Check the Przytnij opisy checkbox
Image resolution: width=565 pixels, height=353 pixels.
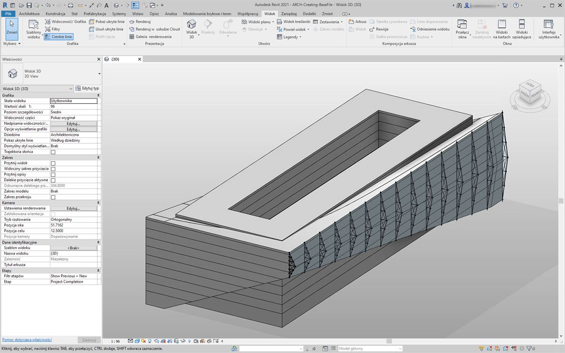[53, 174]
